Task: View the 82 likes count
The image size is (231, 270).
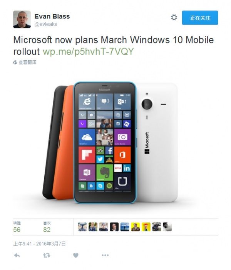Action: pyautogui.click(x=47, y=230)
